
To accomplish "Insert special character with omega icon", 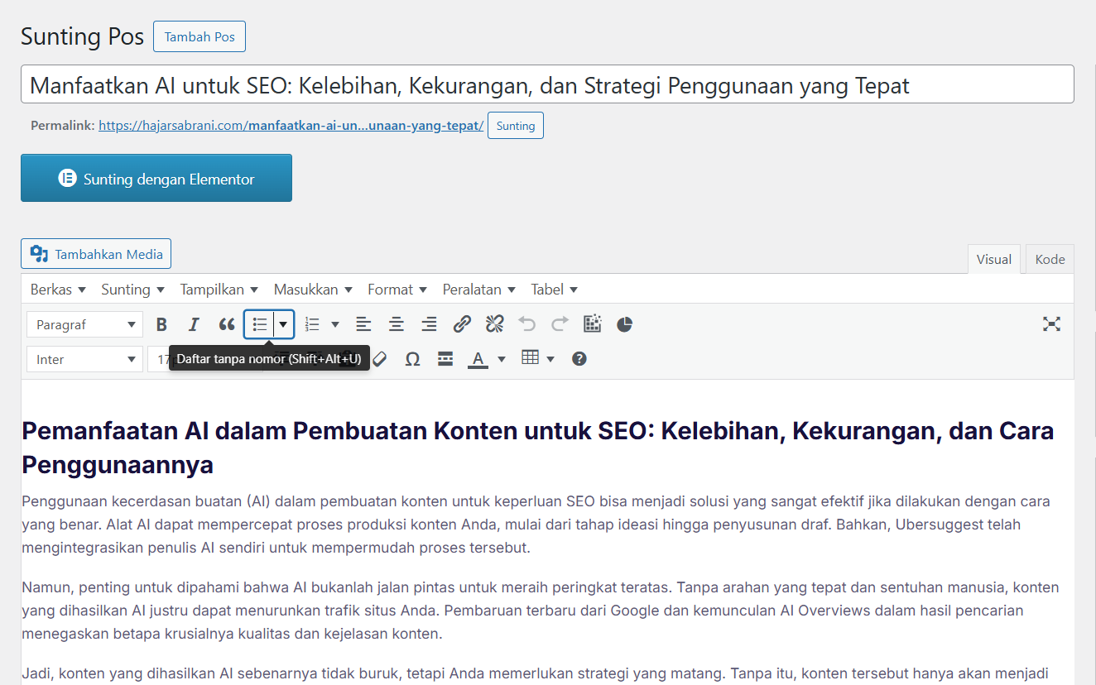I will pyautogui.click(x=412, y=359).
